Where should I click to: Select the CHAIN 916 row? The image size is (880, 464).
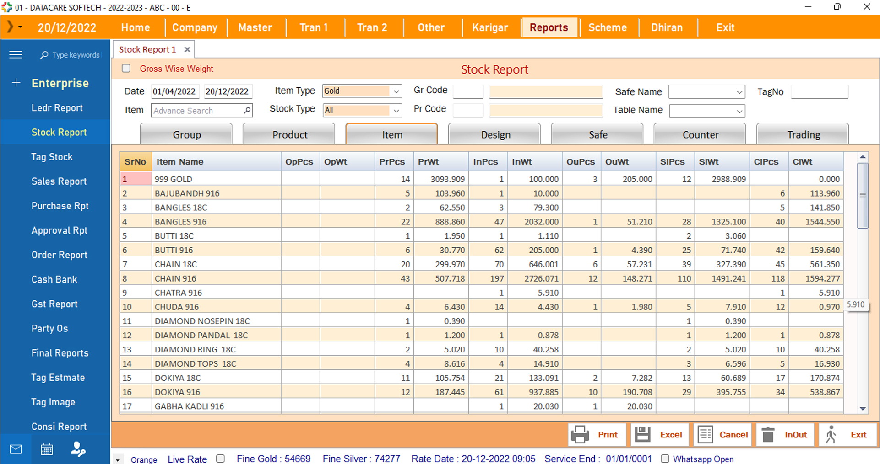pos(481,278)
